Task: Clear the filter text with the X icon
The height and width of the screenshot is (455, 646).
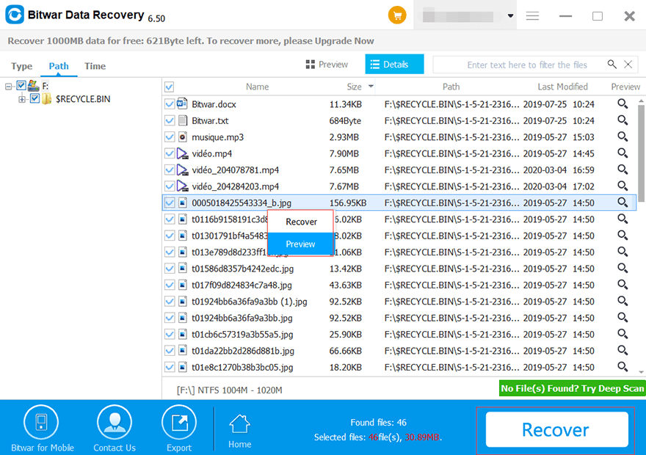Action: pos(628,65)
